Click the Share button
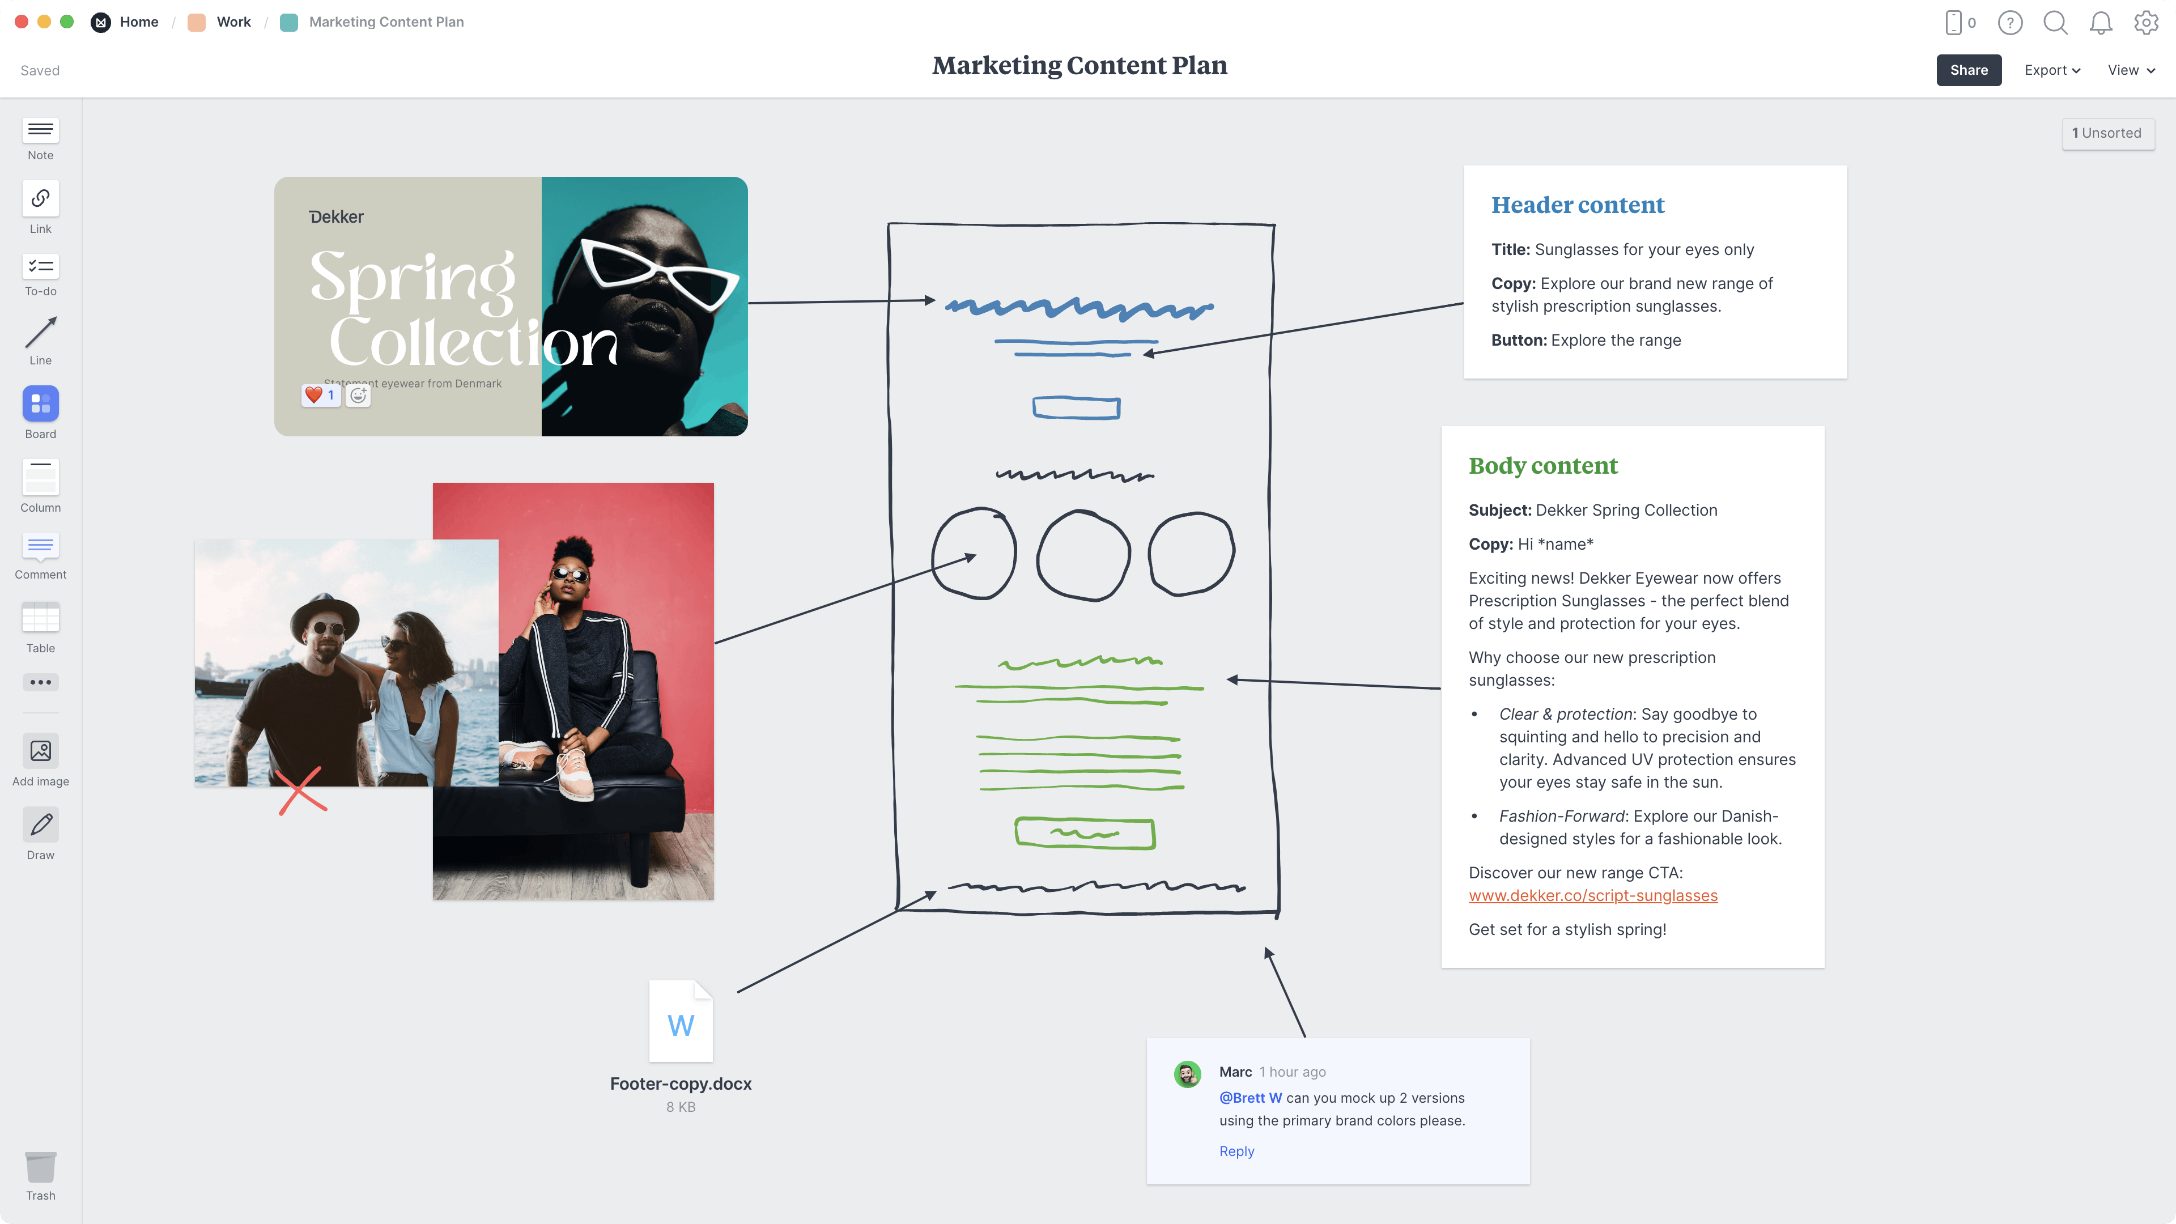The width and height of the screenshot is (2176, 1224). click(1968, 69)
